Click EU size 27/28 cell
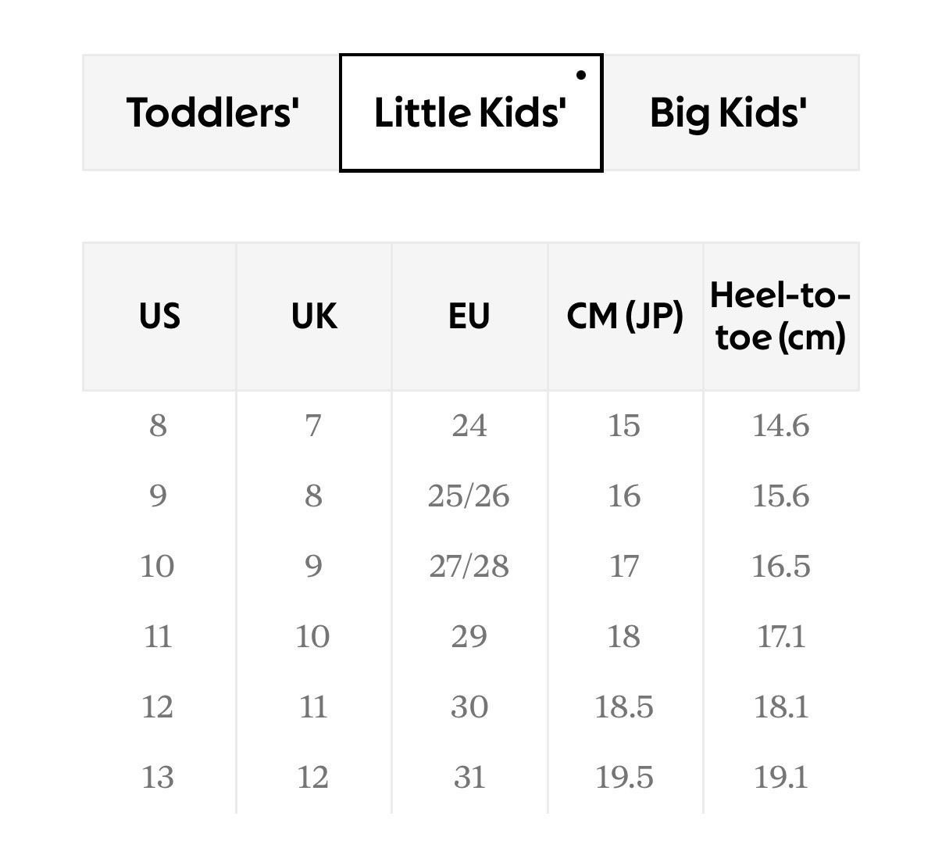The image size is (942, 848). [469, 567]
